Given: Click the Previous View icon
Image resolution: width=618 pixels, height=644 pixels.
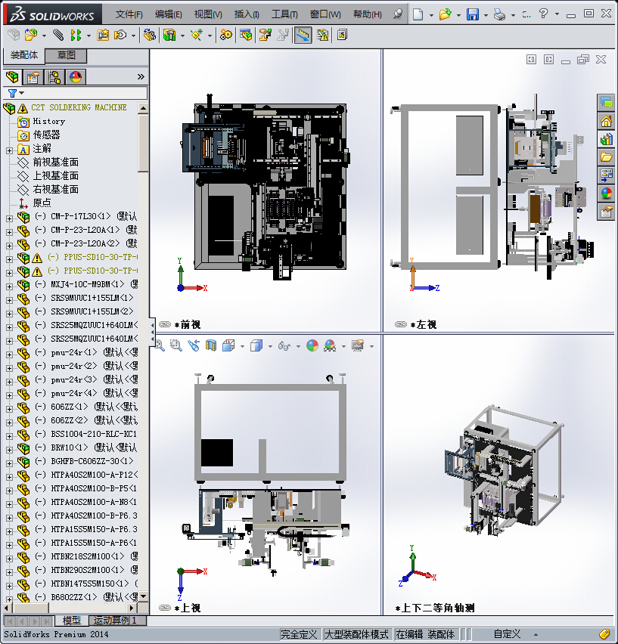Looking at the screenshot, I should click(194, 346).
